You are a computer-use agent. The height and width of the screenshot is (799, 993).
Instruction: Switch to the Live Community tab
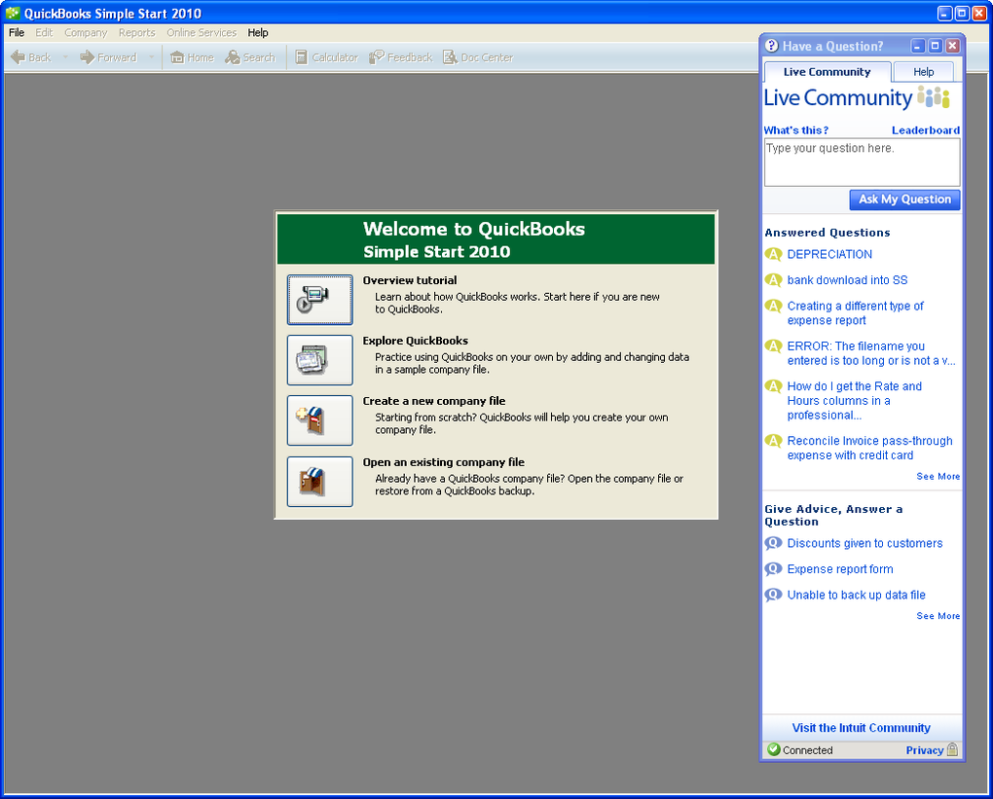tap(827, 72)
